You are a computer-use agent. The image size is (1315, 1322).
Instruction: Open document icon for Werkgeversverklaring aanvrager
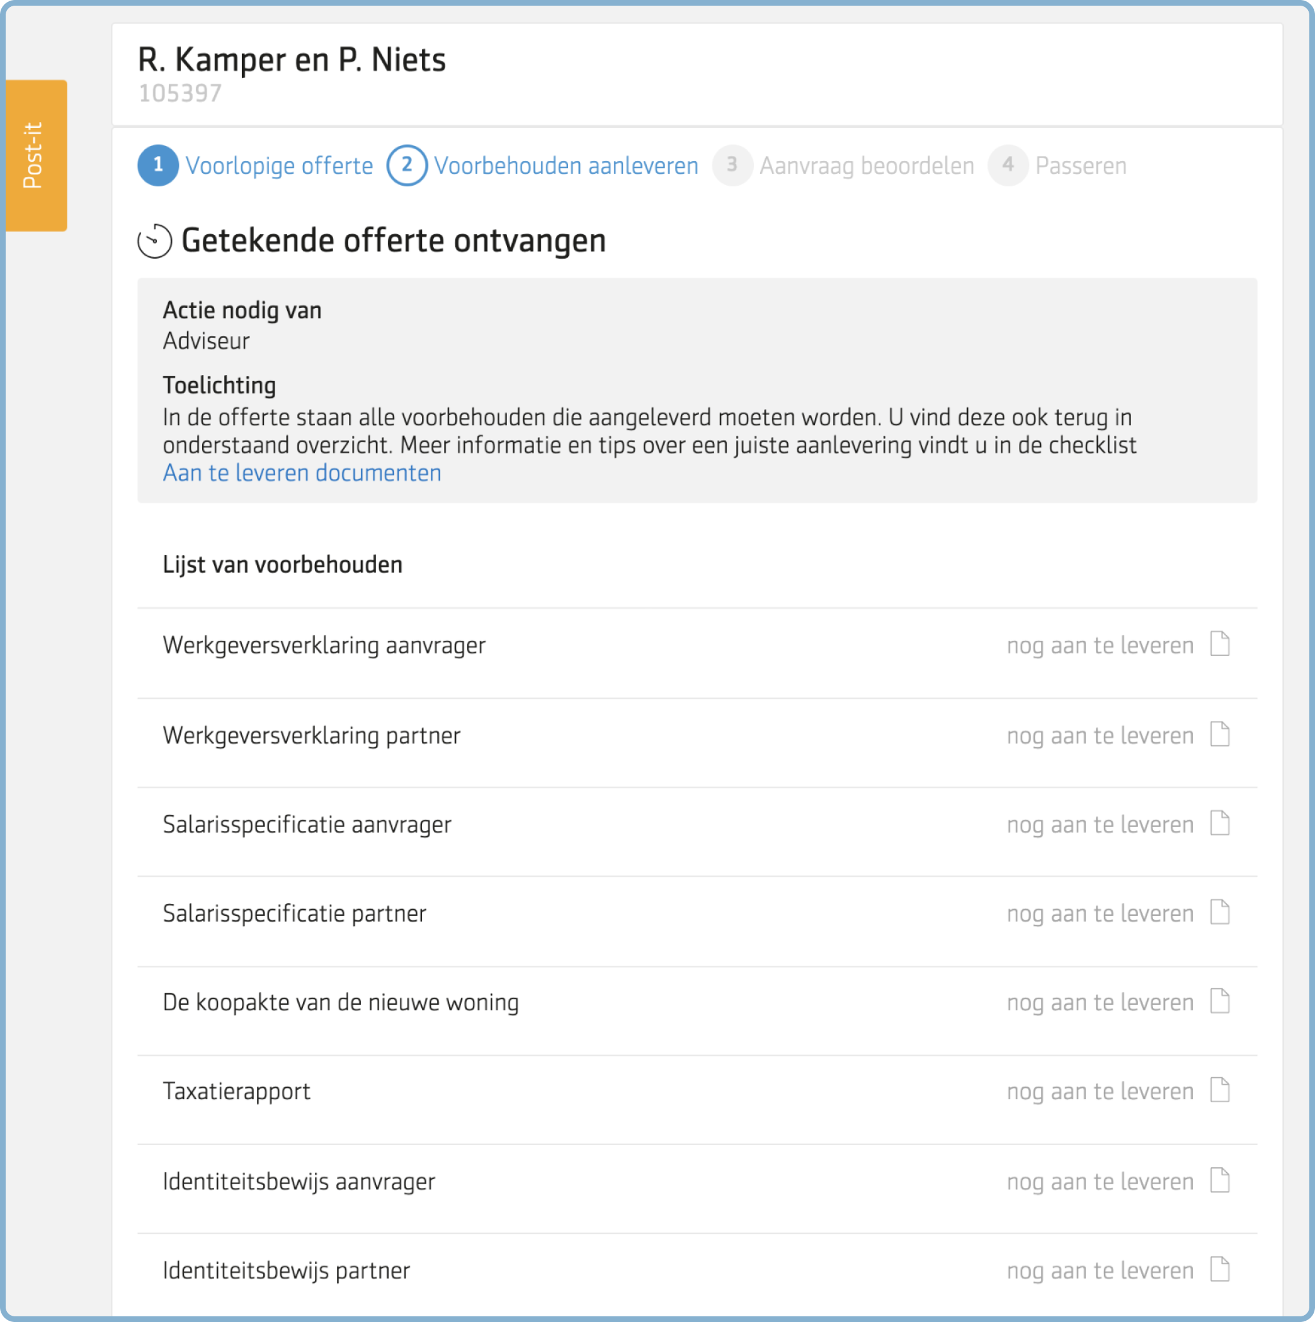click(1220, 644)
